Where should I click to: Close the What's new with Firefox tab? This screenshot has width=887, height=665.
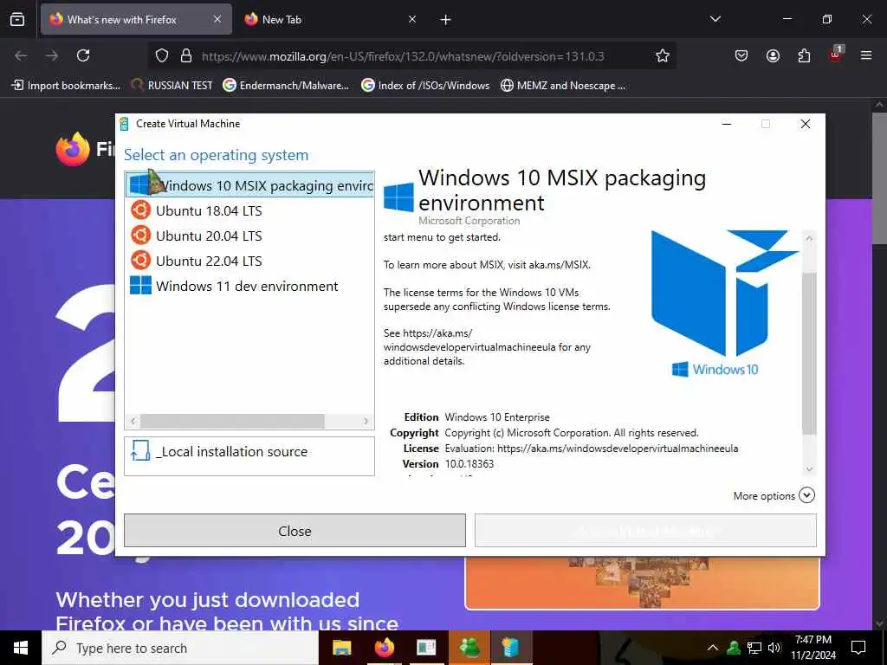point(217,19)
